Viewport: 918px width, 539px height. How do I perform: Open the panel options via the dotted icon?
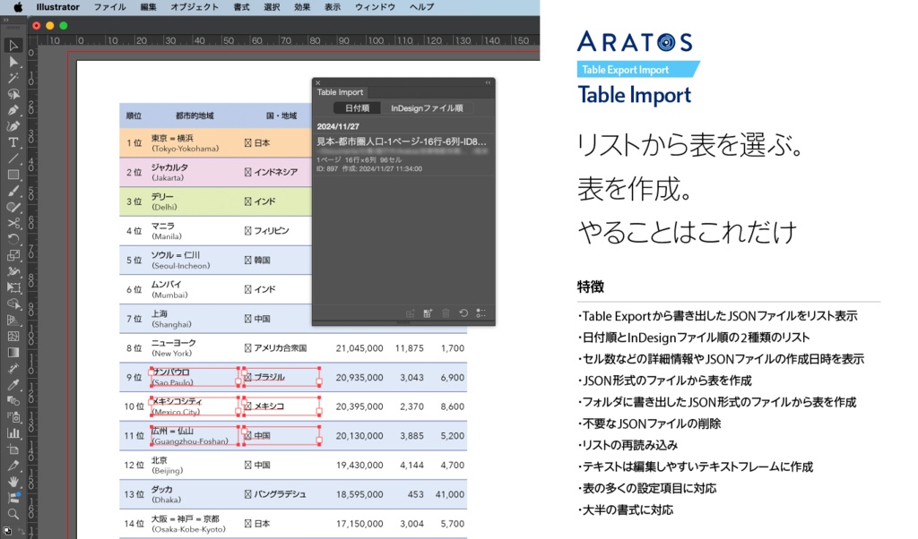[x=481, y=313]
